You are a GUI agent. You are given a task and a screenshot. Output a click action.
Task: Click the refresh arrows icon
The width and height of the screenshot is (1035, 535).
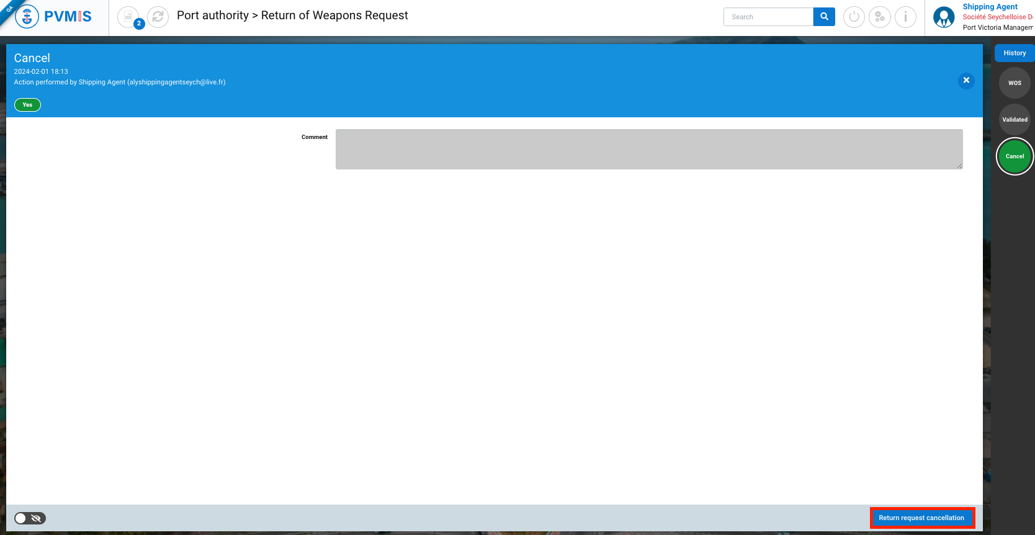[158, 17]
